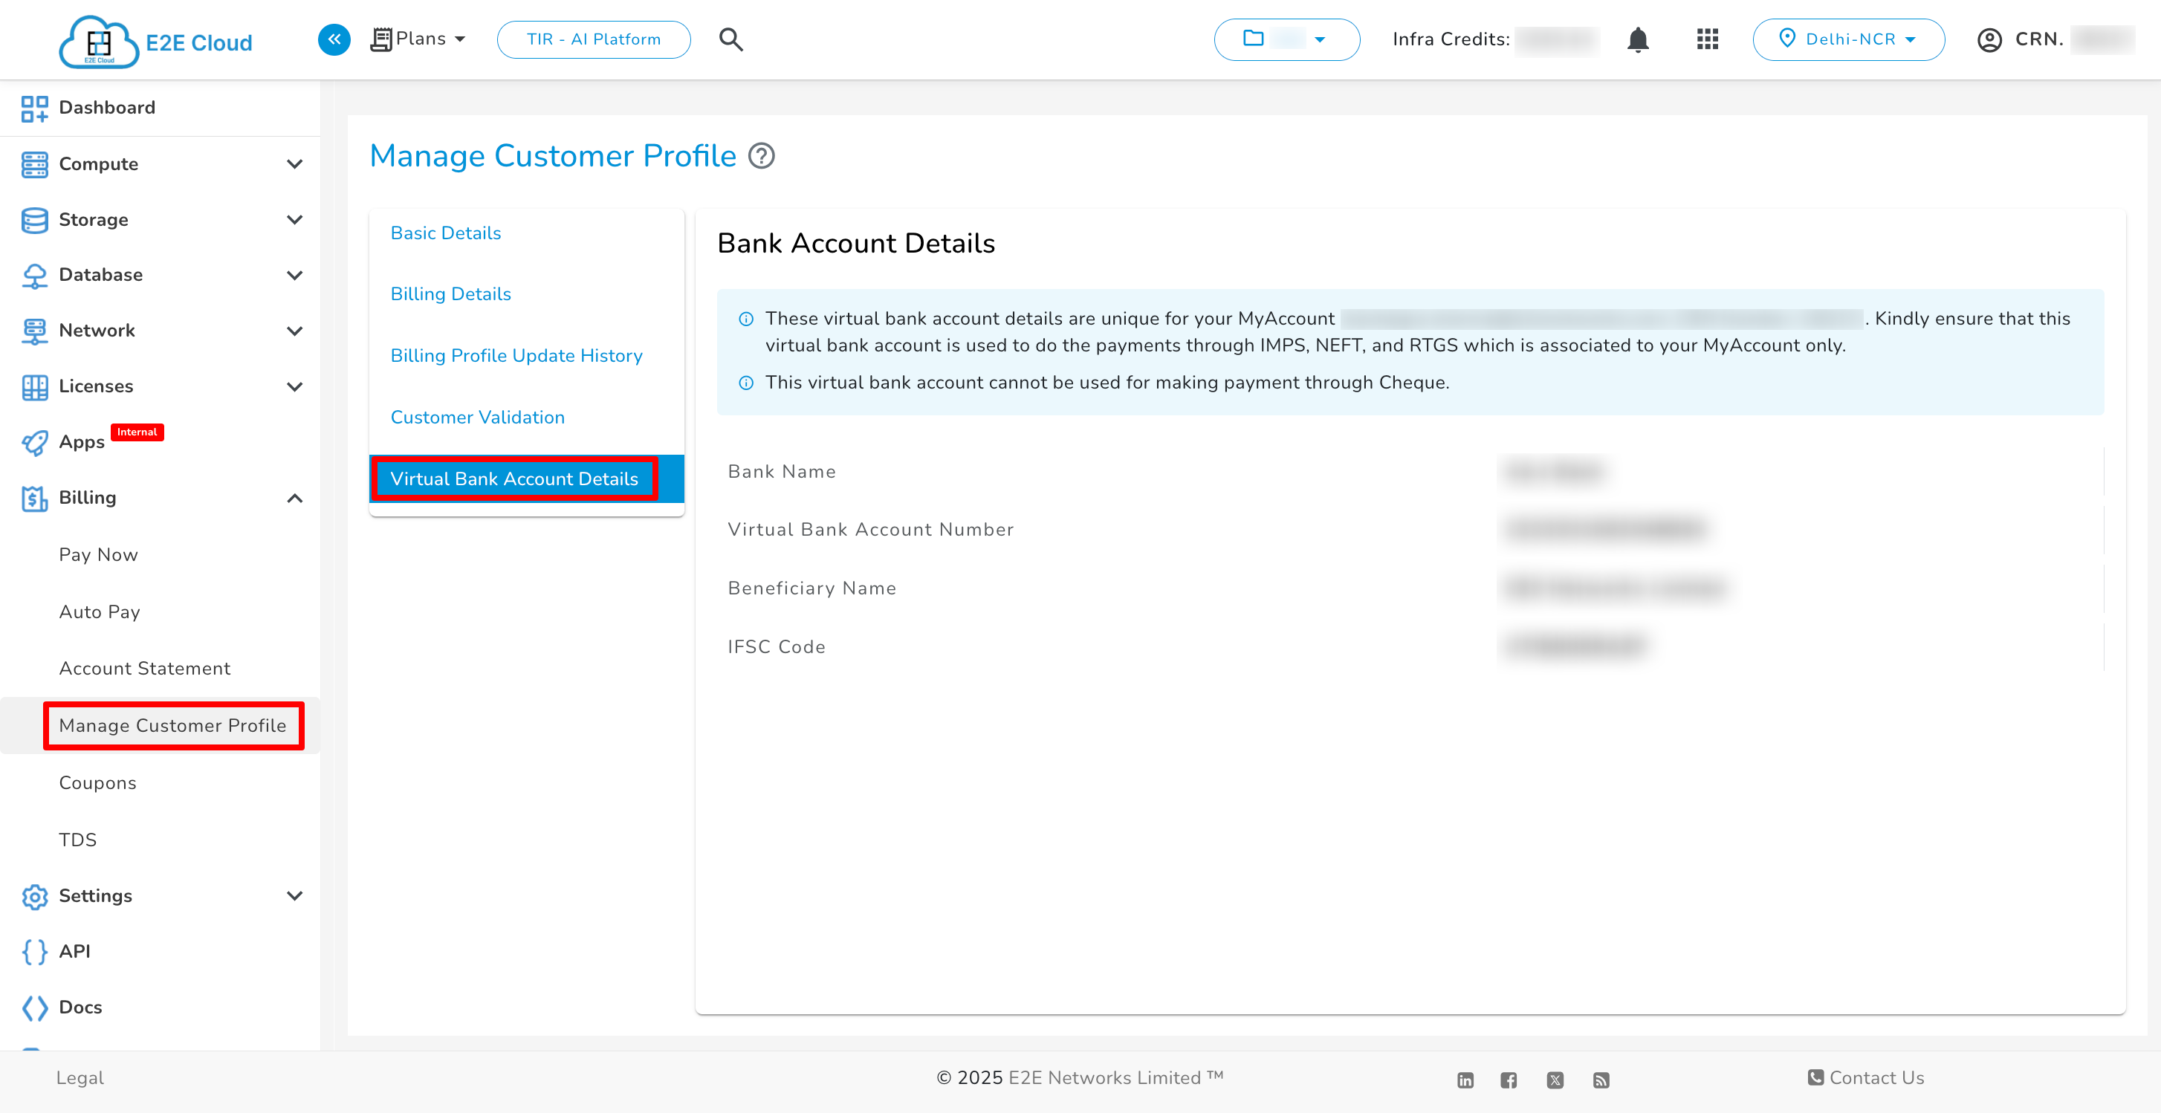Collapse the Billing menu chevron

(294, 499)
